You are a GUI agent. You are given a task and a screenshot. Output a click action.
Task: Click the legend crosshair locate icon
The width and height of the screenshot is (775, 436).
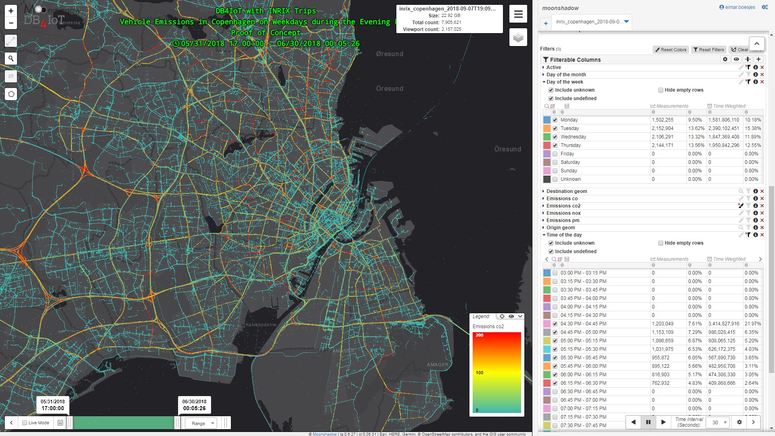[x=502, y=317]
